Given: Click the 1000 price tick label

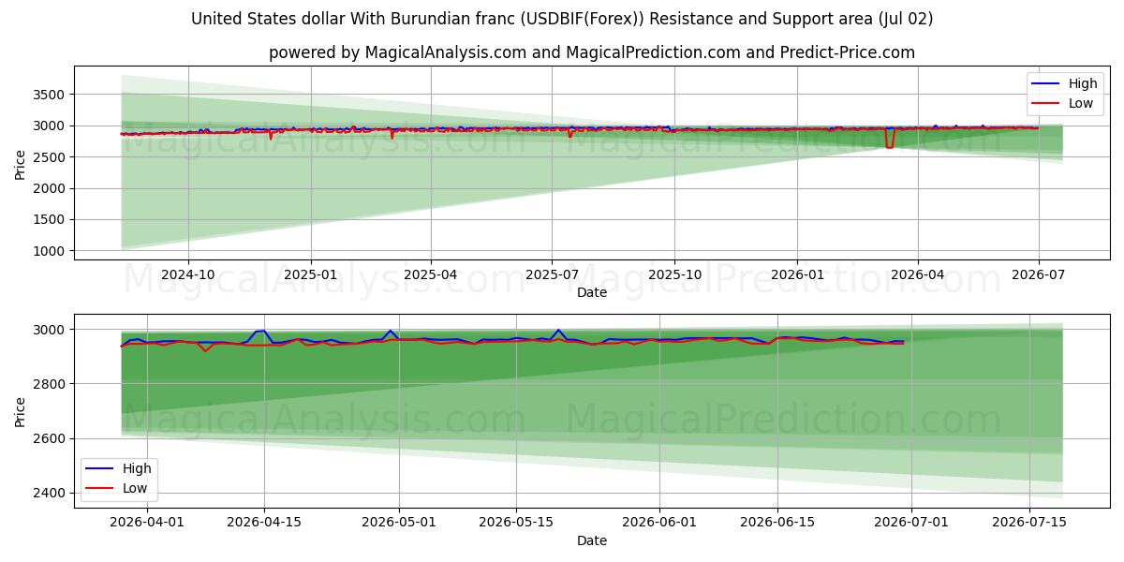Looking at the screenshot, I should click(x=48, y=251).
